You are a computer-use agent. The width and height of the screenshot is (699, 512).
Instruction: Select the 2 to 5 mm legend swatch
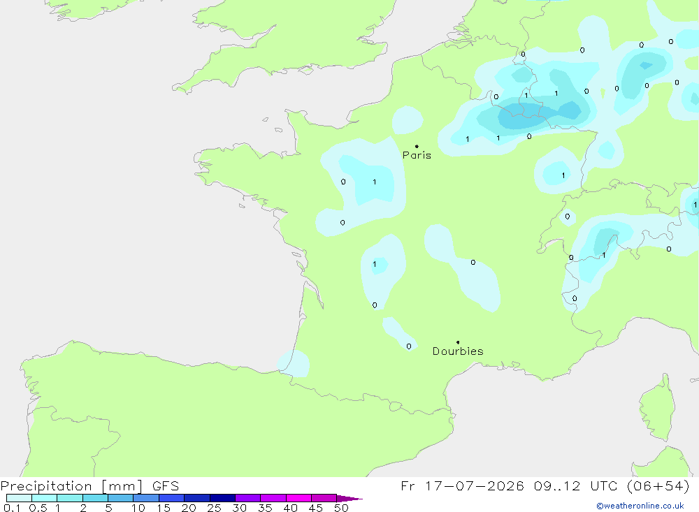(x=95, y=498)
